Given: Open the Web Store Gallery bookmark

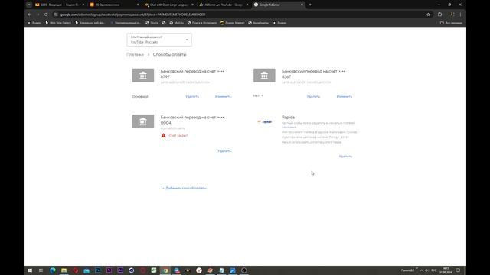Looking at the screenshot, I should (x=58, y=23).
